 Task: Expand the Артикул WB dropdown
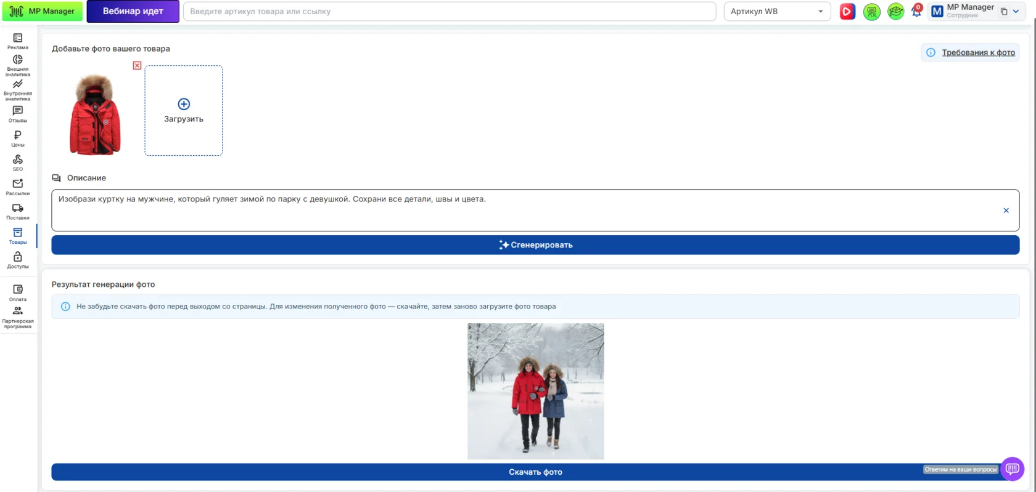coord(777,11)
